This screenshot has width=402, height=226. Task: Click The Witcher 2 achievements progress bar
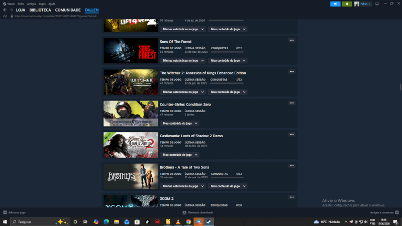227,83
